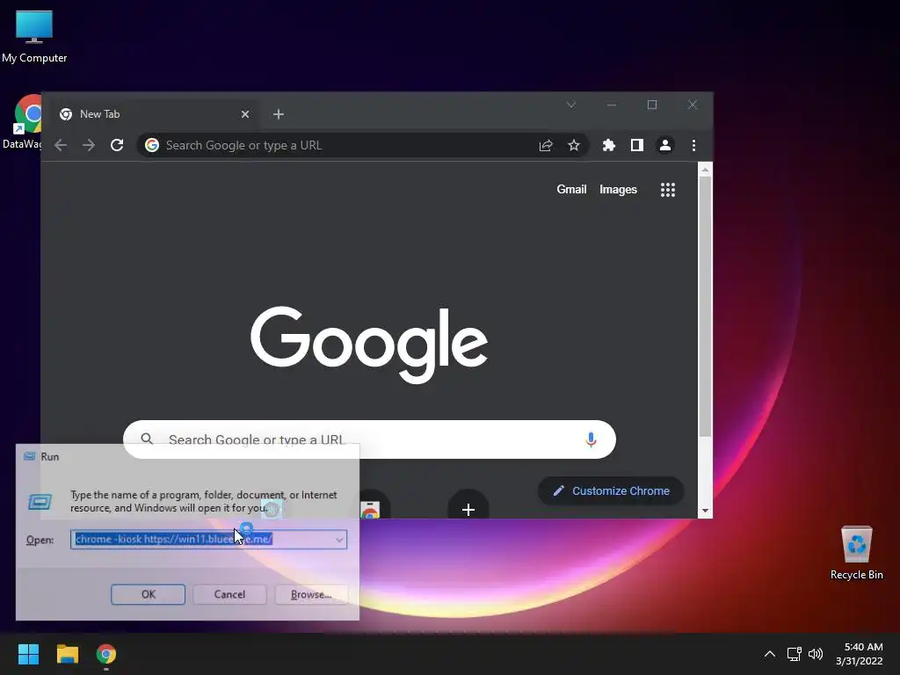Go back in Chrome navigation

tap(61, 145)
